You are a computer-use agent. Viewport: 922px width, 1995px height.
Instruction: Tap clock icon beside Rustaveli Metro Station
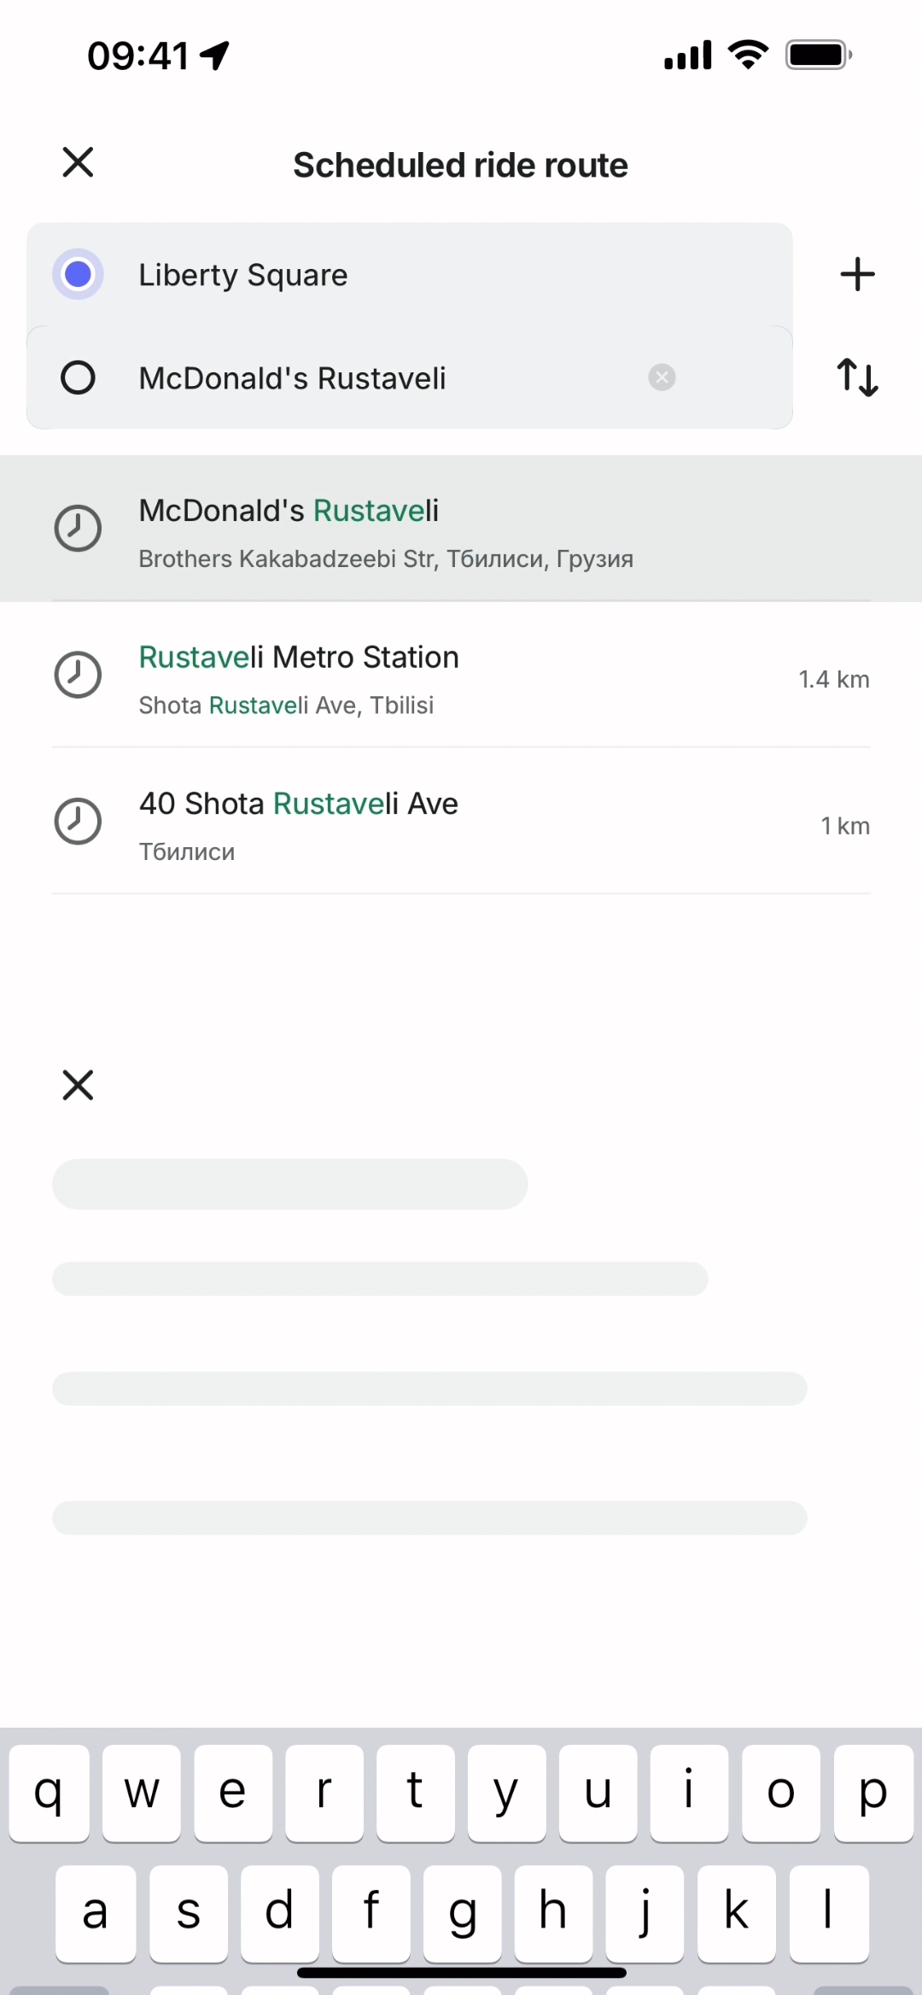(x=78, y=676)
